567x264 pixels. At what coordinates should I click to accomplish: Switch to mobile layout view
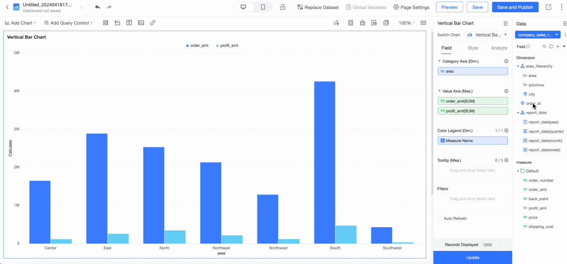(263, 7)
